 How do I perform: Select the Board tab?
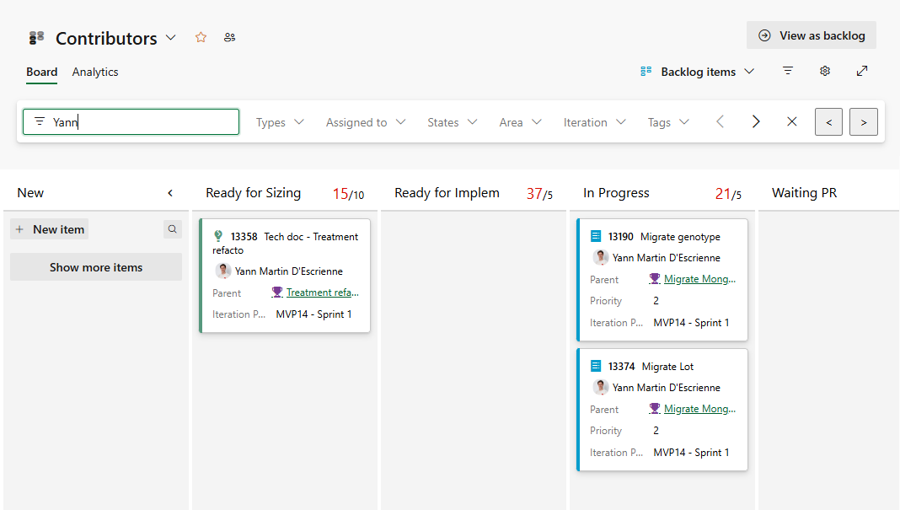pos(41,72)
